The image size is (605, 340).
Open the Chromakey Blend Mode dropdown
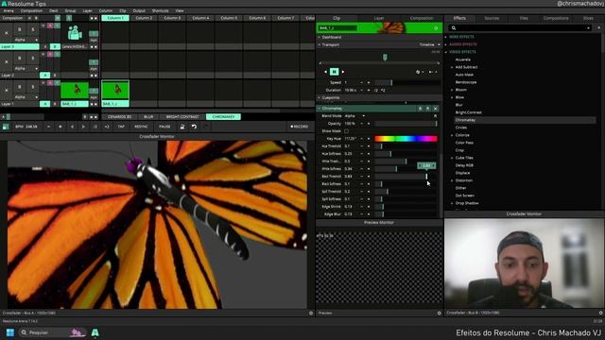[x=354, y=116]
